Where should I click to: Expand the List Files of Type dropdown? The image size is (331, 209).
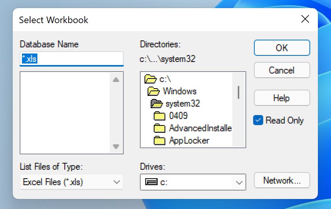point(117,182)
